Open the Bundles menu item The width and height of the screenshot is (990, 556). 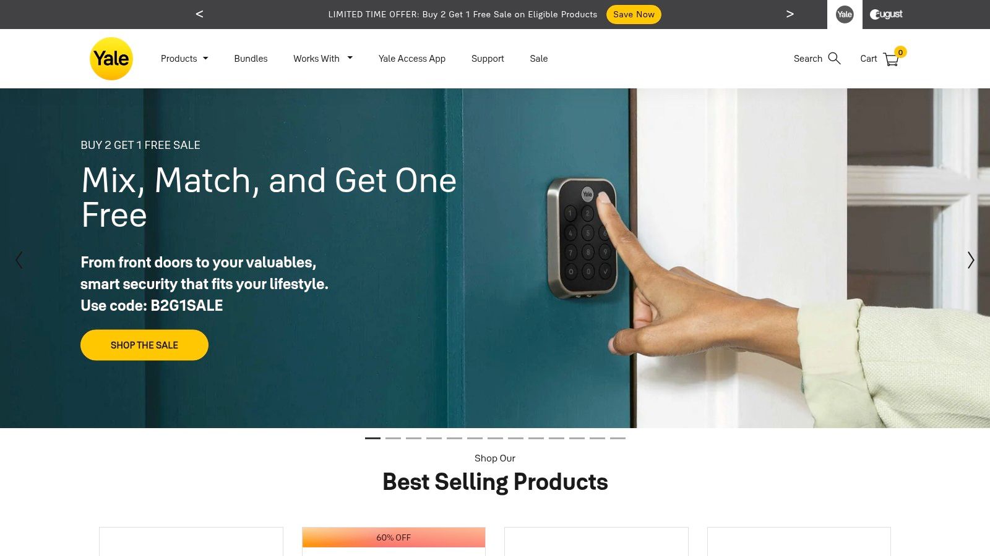[x=251, y=59]
